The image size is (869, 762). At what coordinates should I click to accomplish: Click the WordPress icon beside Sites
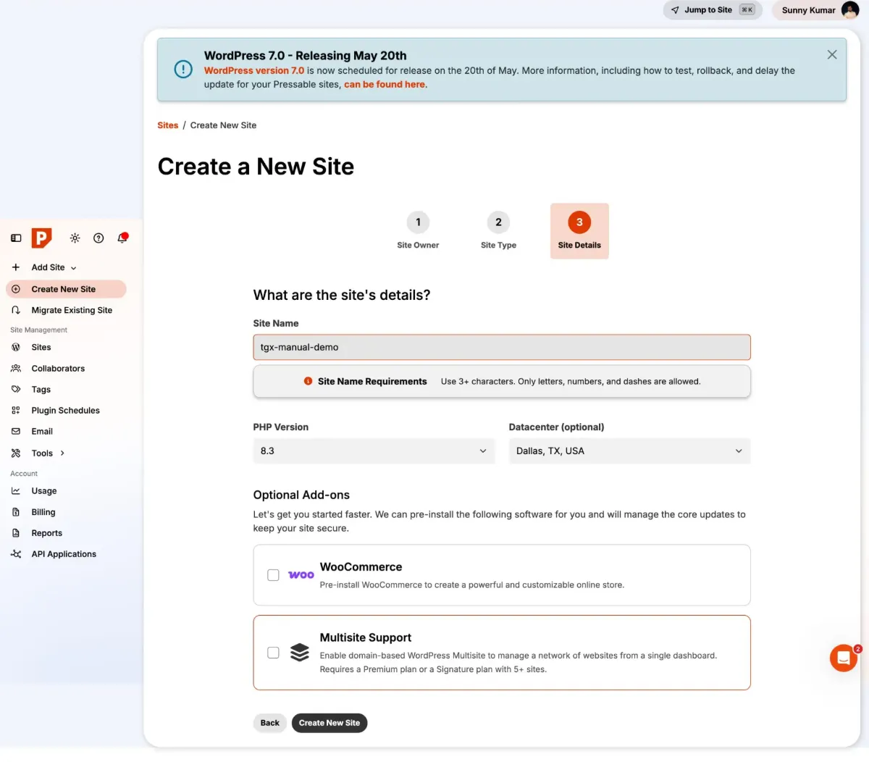pyautogui.click(x=16, y=348)
